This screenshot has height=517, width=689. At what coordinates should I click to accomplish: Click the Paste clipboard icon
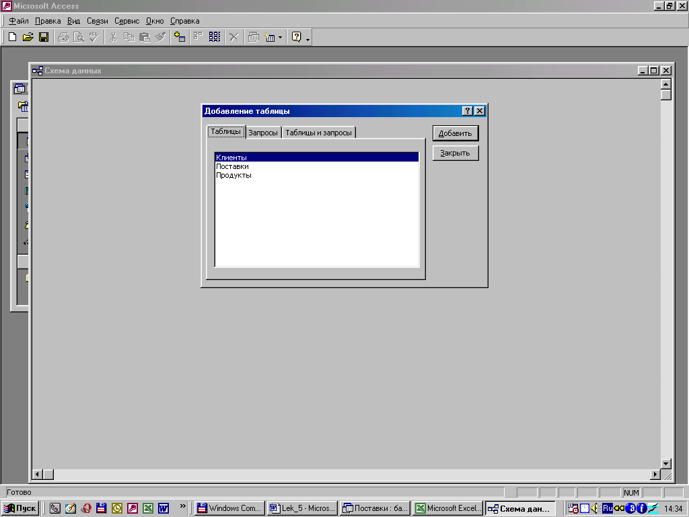click(x=144, y=38)
